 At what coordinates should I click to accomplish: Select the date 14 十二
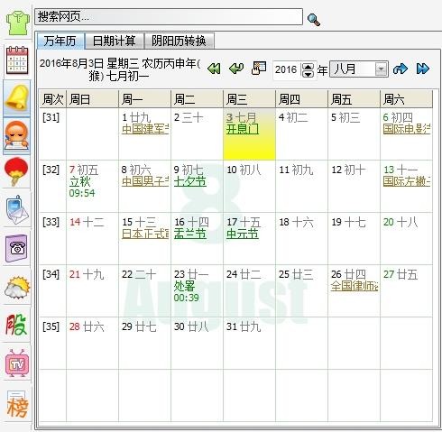pyautogui.click(x=92, y=239)
